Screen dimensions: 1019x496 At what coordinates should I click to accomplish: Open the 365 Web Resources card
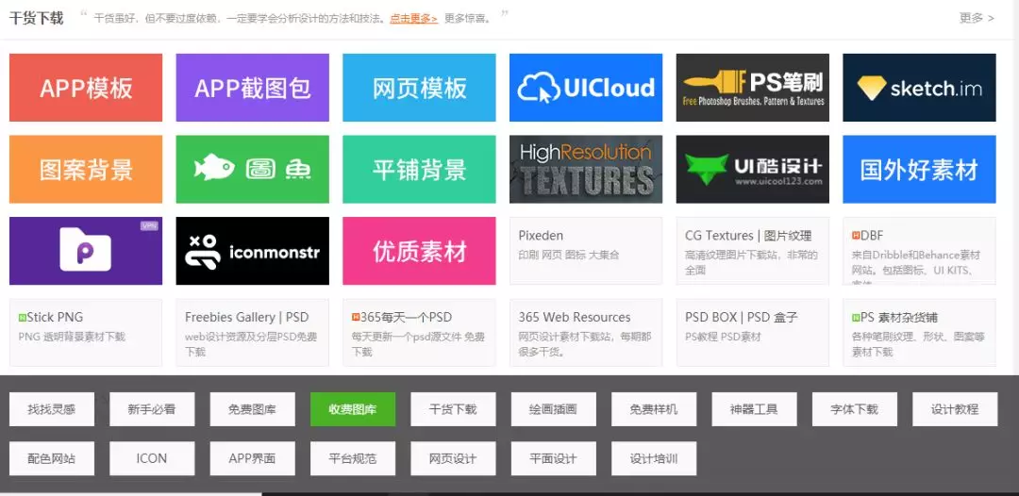[x=586, y=333]
